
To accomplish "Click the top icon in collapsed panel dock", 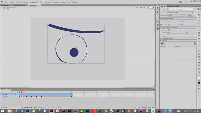I will pyautogui.click(x=158, y=8).
